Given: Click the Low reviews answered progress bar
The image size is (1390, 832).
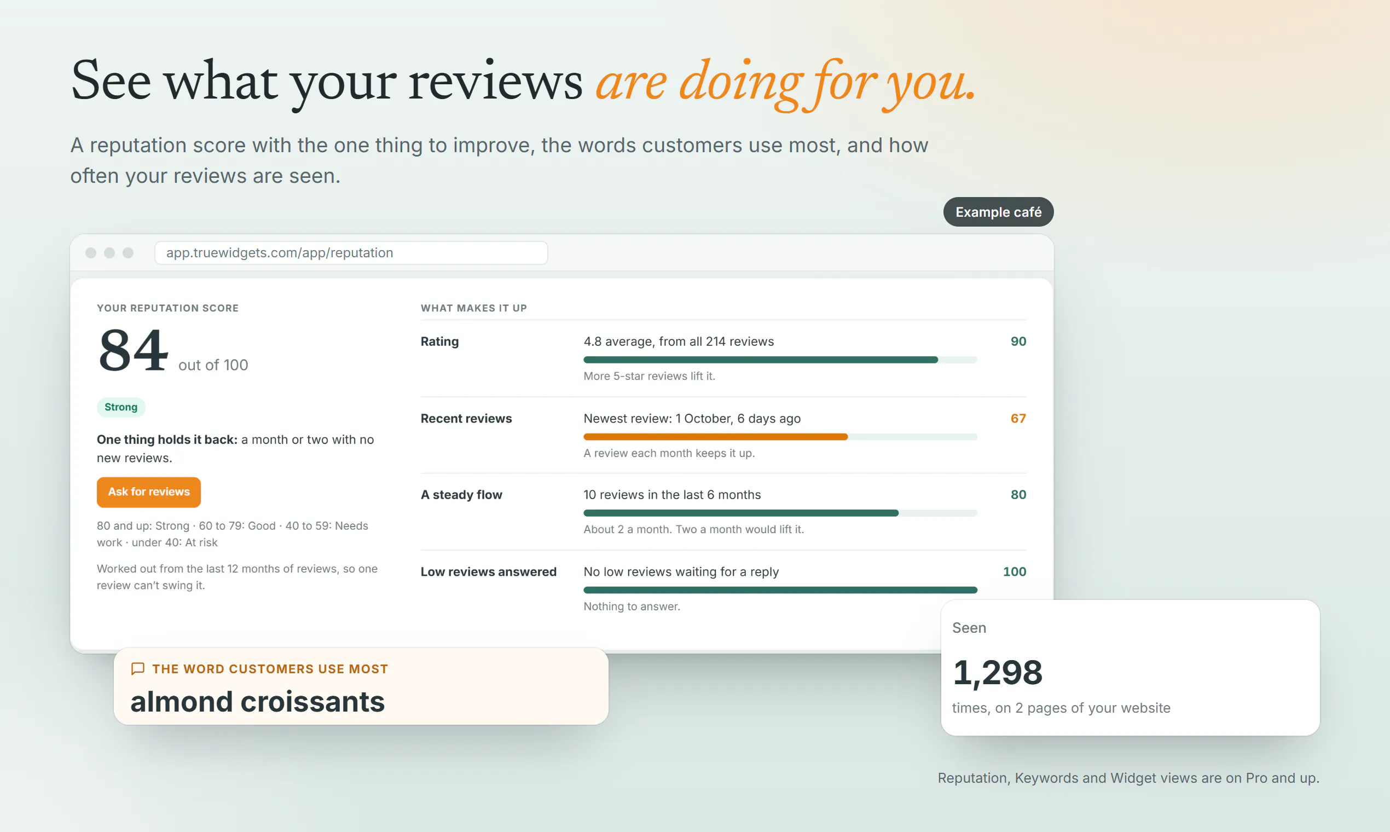Looking at the screenshot, I should (780, 590).
